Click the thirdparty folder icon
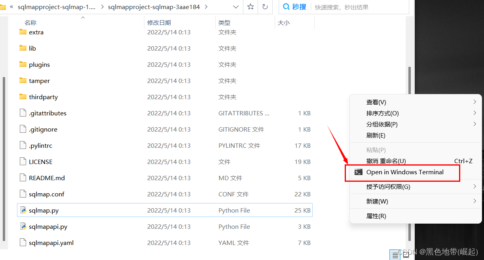 [23, 97]
